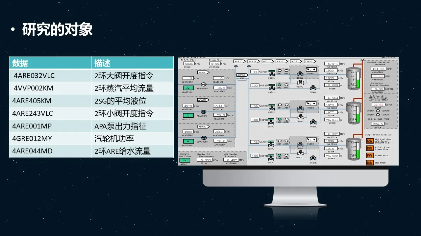Screen dimensions: 421x236
Task: Open VLV Position APA Speed trend
Action: click(x=370, y=141)
